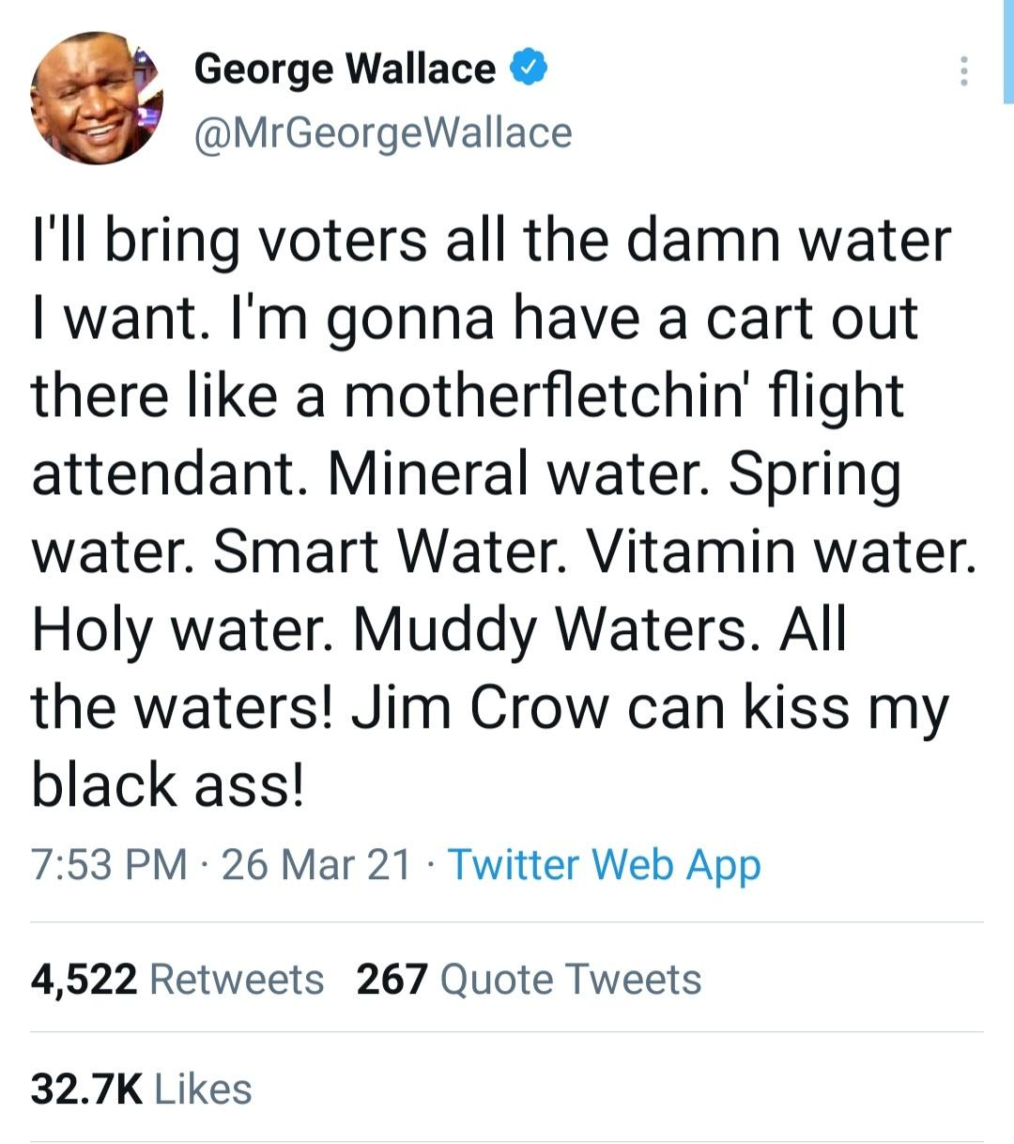Click the George Wallace display name
Viewport: 1014px width, 1144px height.
click(345, 69)
